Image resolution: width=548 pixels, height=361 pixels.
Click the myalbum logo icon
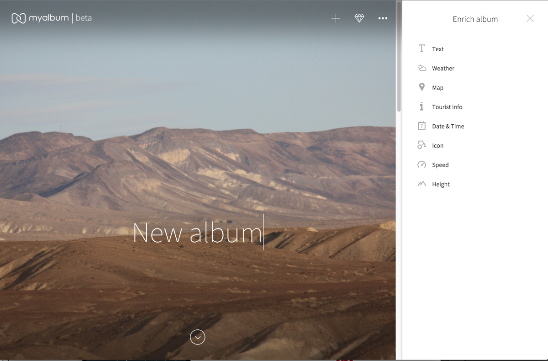coord(18,18)
